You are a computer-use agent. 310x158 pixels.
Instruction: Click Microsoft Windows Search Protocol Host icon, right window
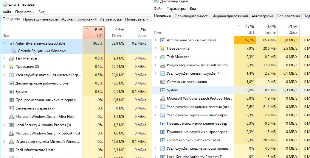click(163, 98)
